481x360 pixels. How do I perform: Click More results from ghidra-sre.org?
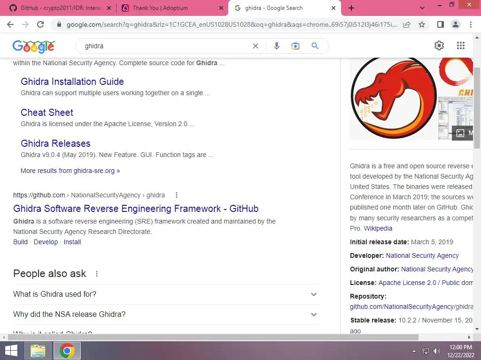70,171
